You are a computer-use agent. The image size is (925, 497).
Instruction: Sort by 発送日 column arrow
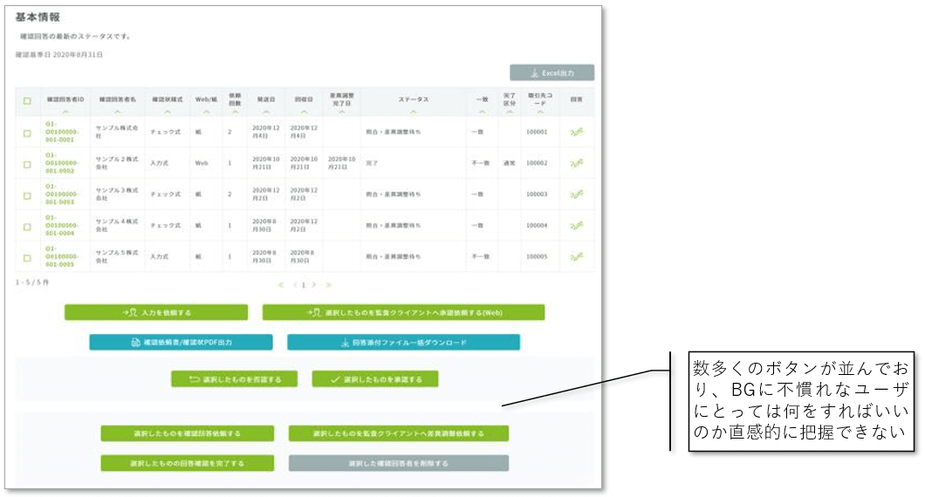(264, 112)
